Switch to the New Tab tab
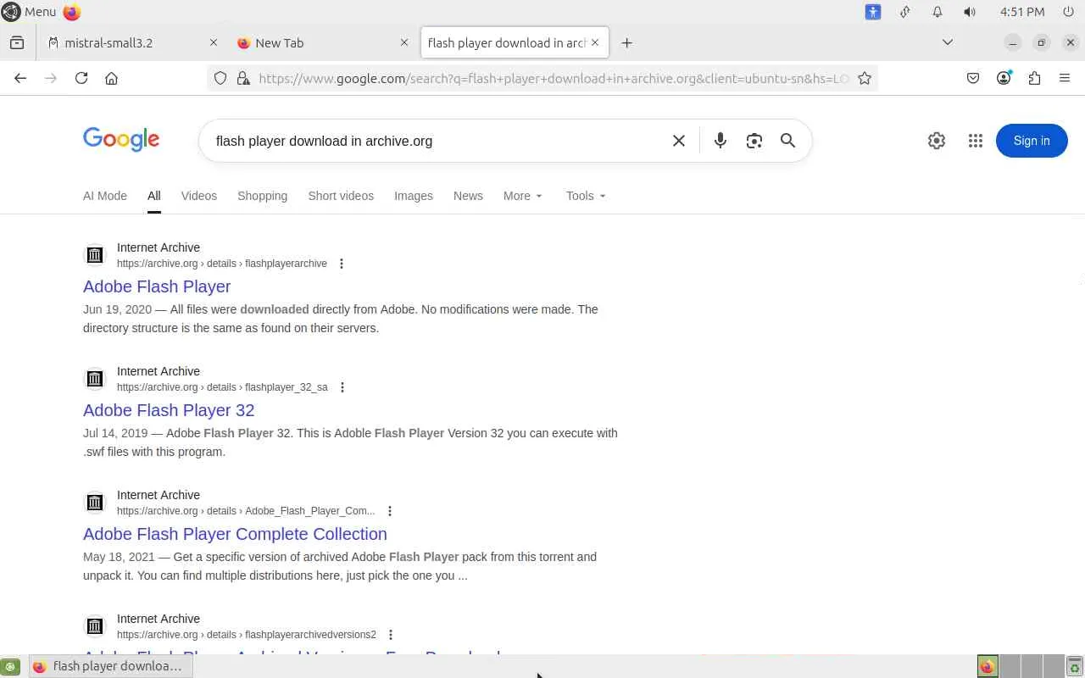This screenshot has width=1085, height=678. coord(322,42)
